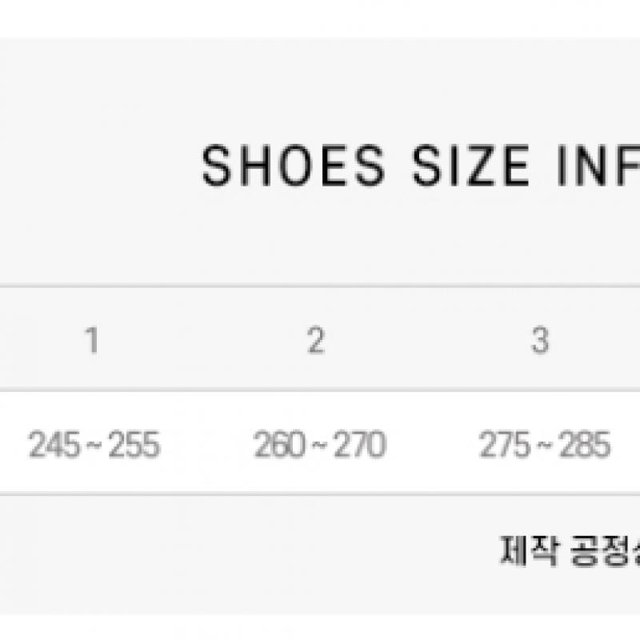Click the empty gray space left of the SHOES heading
Image resolution: width=640 pixels, height=640 pixels.
[96, 167]
